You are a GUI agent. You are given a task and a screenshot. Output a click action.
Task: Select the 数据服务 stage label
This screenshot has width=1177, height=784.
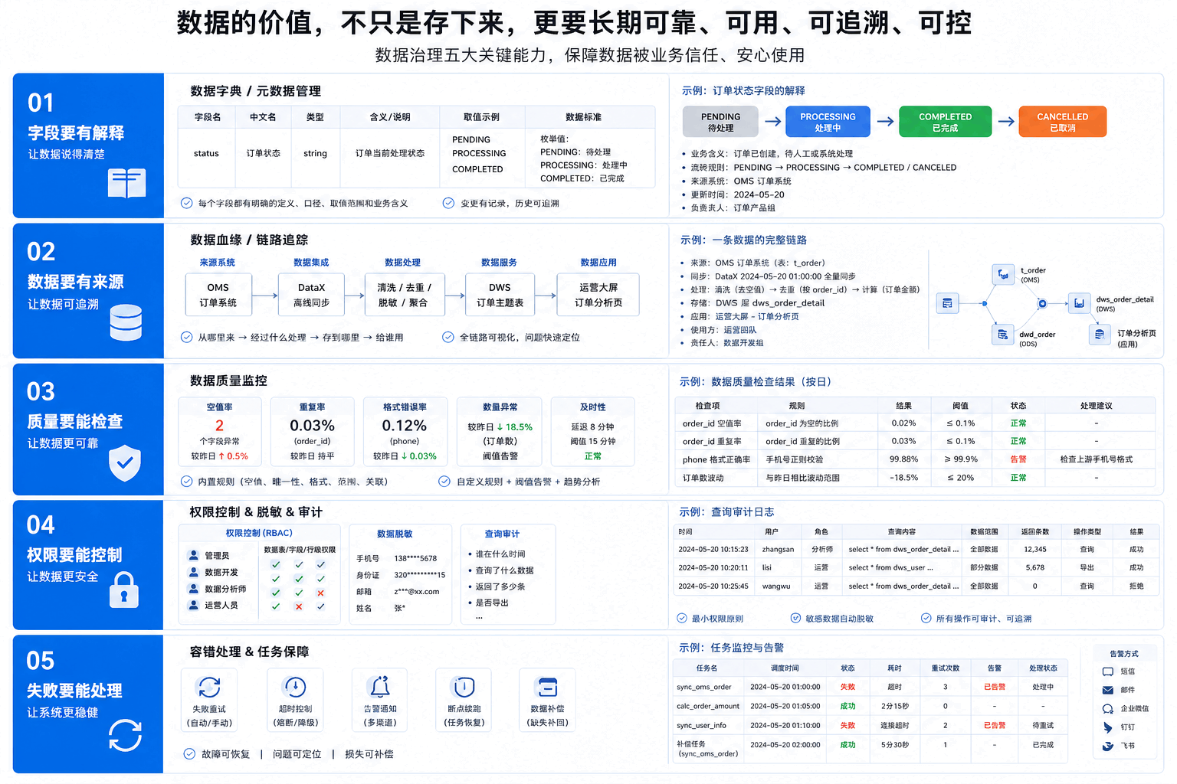[x=500, y=263]
